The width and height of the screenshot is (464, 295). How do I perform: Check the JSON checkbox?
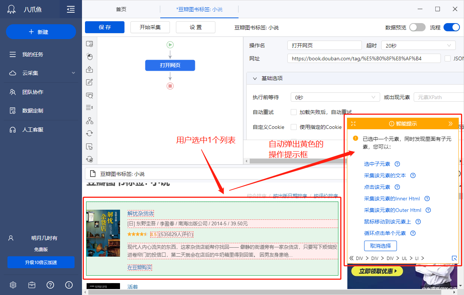click(x=448, y=58)
